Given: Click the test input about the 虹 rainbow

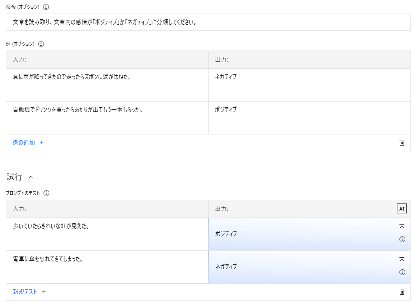Looking at the screenshot, I should click(107, 234).
